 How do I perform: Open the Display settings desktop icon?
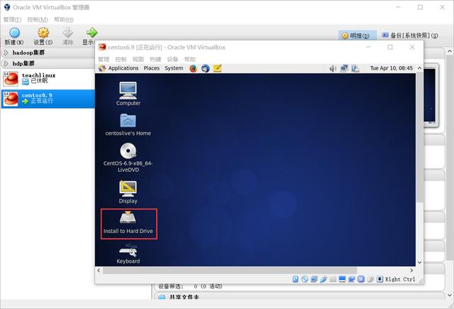pos(128,192)
